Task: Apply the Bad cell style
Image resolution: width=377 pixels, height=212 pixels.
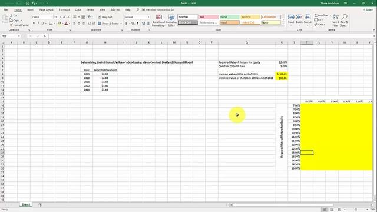Action: coord(209,17)
